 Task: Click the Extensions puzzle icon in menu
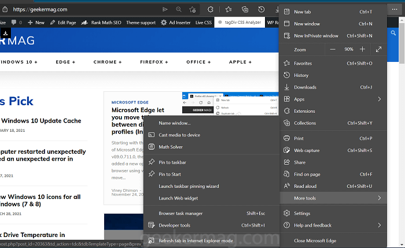[x=287, y=111]
